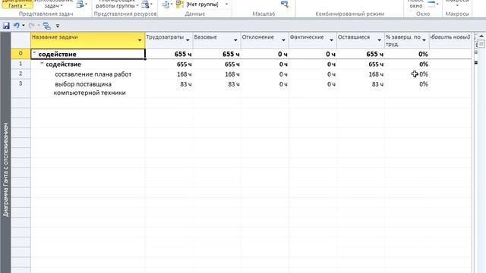Click the Оставшиеся column header
The height and width of the screenshot is (273, 486).
361,40
